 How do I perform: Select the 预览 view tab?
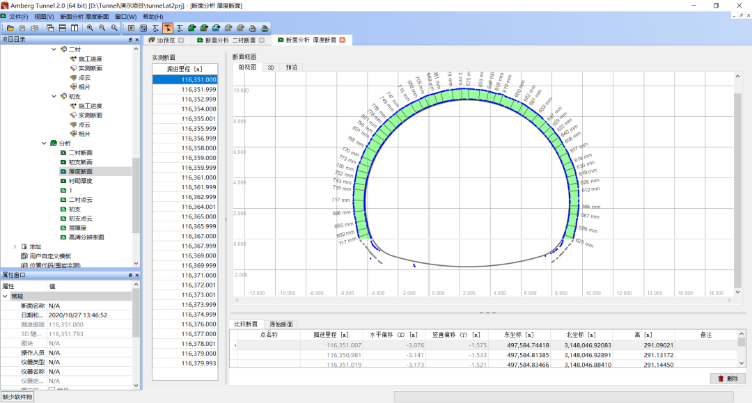pos(292,68)
